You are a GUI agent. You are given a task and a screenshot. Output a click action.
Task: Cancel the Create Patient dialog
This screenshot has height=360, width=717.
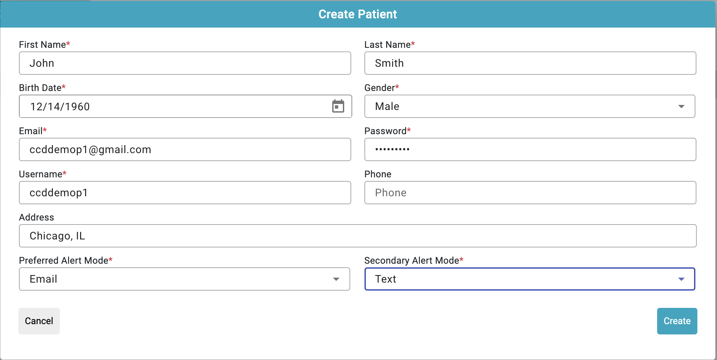(x=39, y=321)
